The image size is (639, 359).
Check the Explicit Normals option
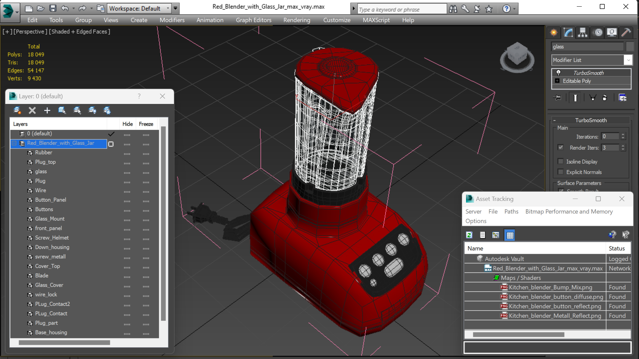560,172
